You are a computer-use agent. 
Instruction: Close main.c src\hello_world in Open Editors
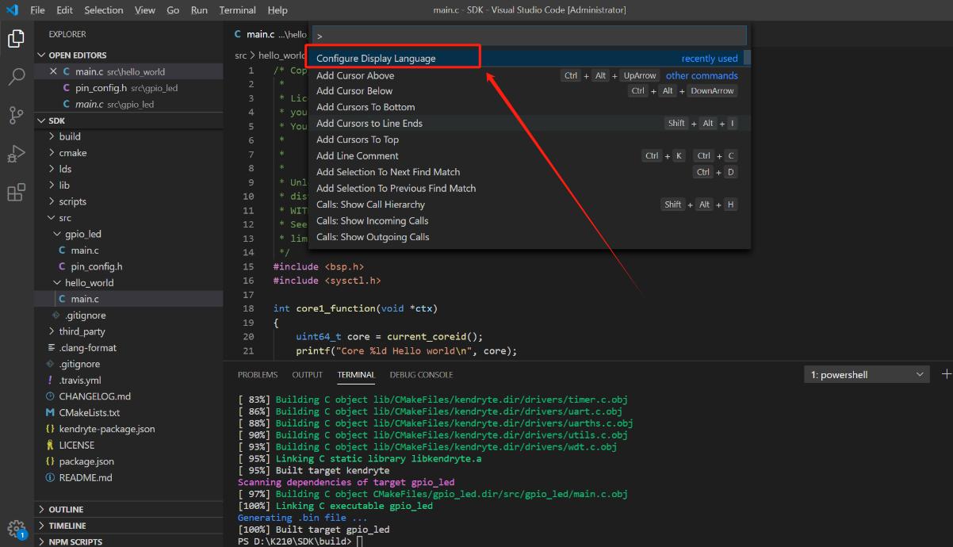tap(53, 71)
